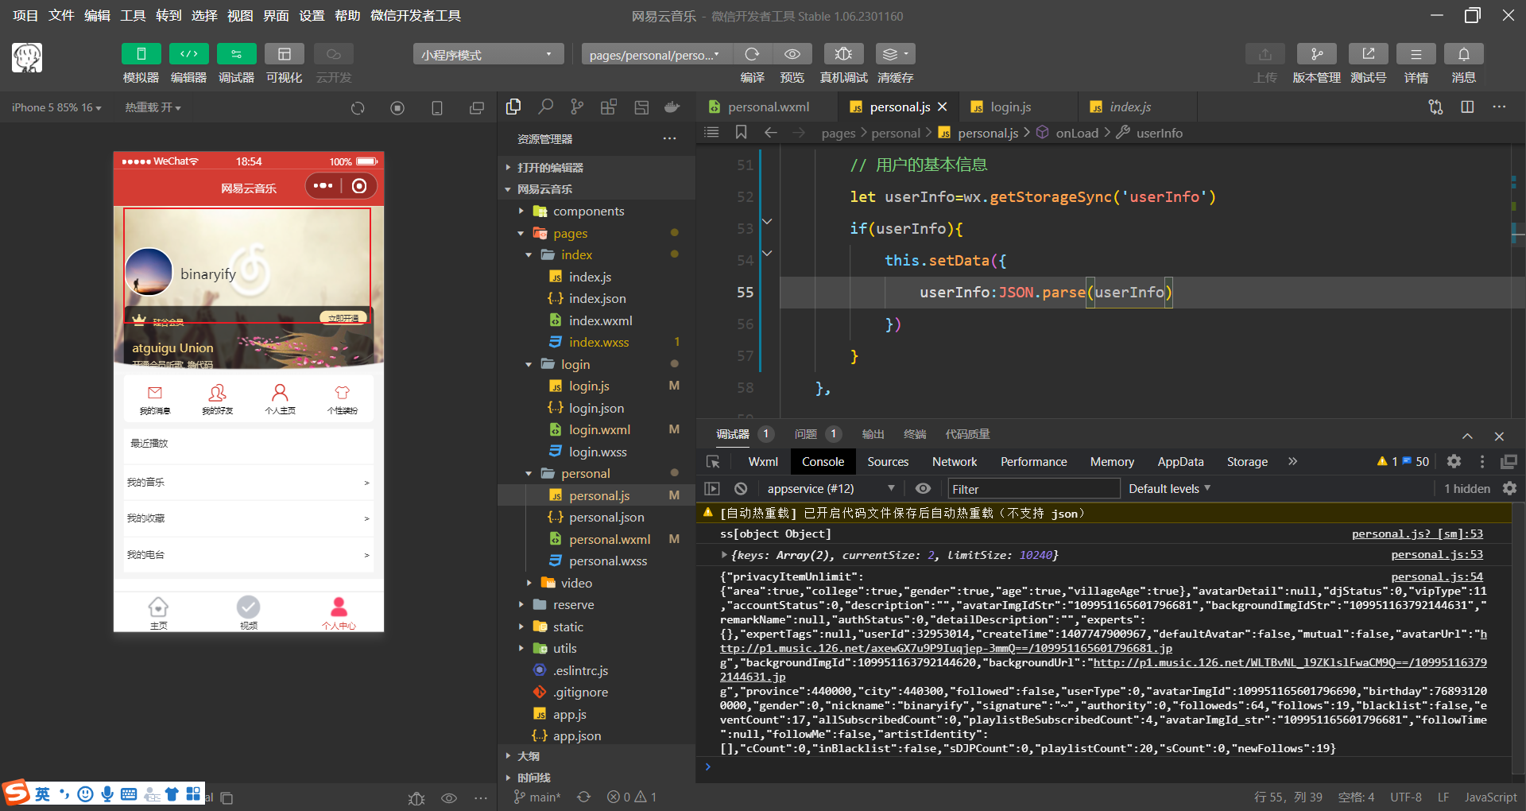Open the hot reload (热重载) dropdown
The width and height of the screenshot is (1526, 811).
[x=153, y=107]
